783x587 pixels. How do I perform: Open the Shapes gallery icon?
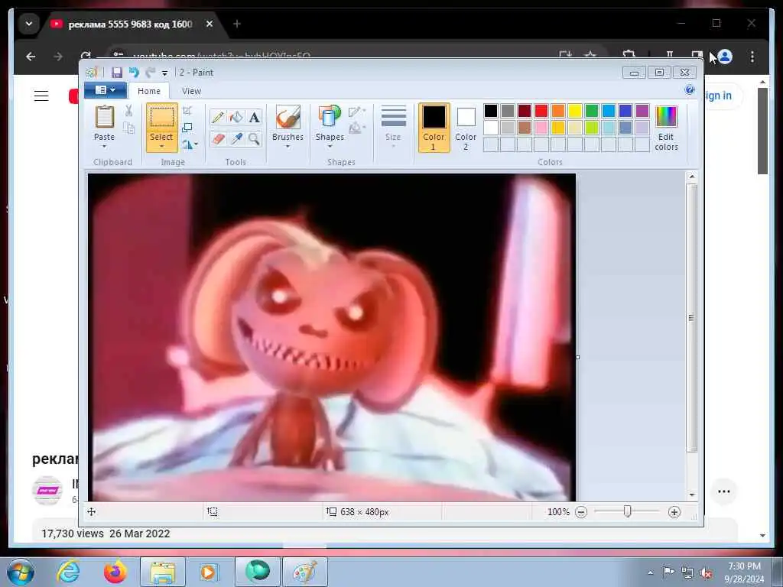(x=330, y=117)
